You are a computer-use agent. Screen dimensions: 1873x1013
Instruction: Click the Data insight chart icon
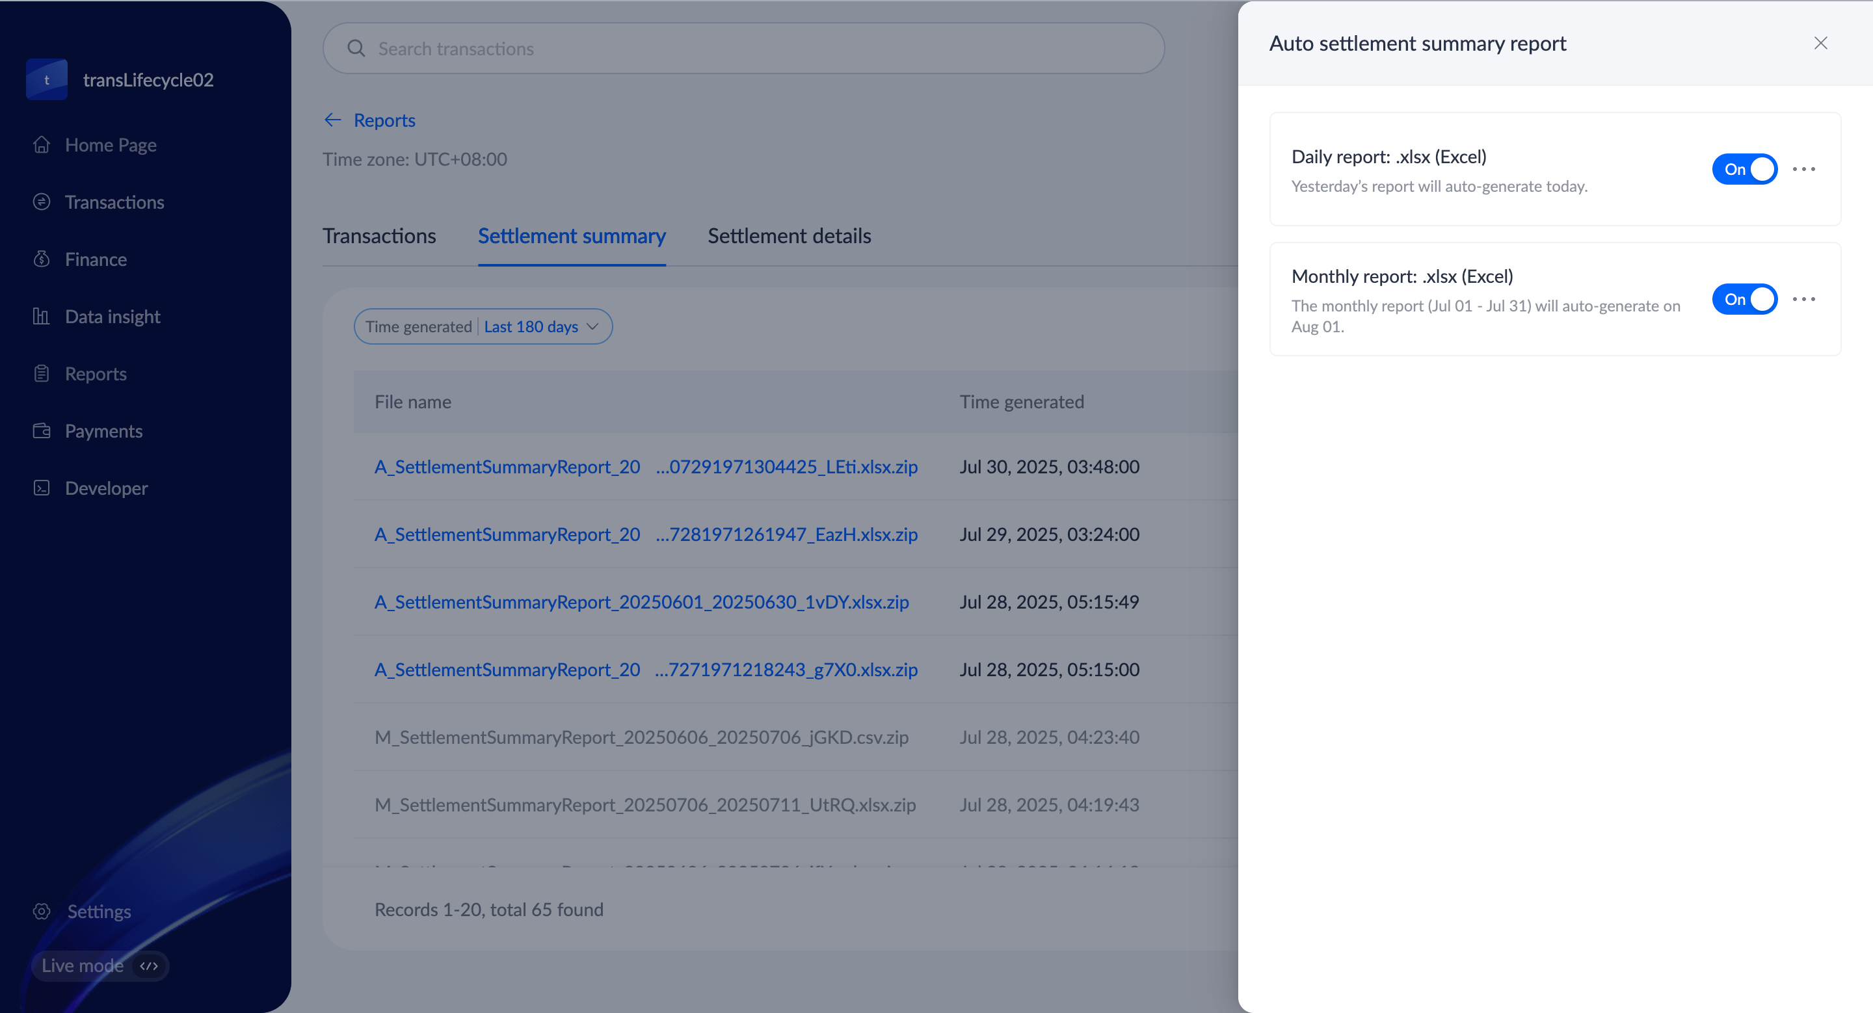pos(42,316)
